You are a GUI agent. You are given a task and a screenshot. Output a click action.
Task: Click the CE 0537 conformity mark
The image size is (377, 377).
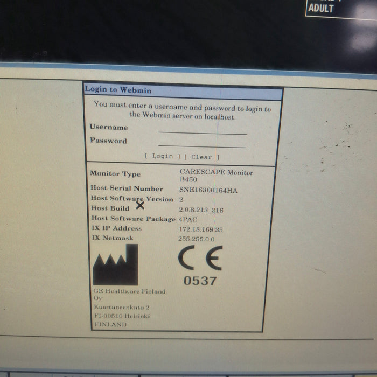[x=200, y=266]
